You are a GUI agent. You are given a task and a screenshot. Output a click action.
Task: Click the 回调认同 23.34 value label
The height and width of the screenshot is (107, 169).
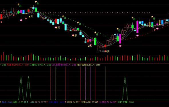point(89,102)
